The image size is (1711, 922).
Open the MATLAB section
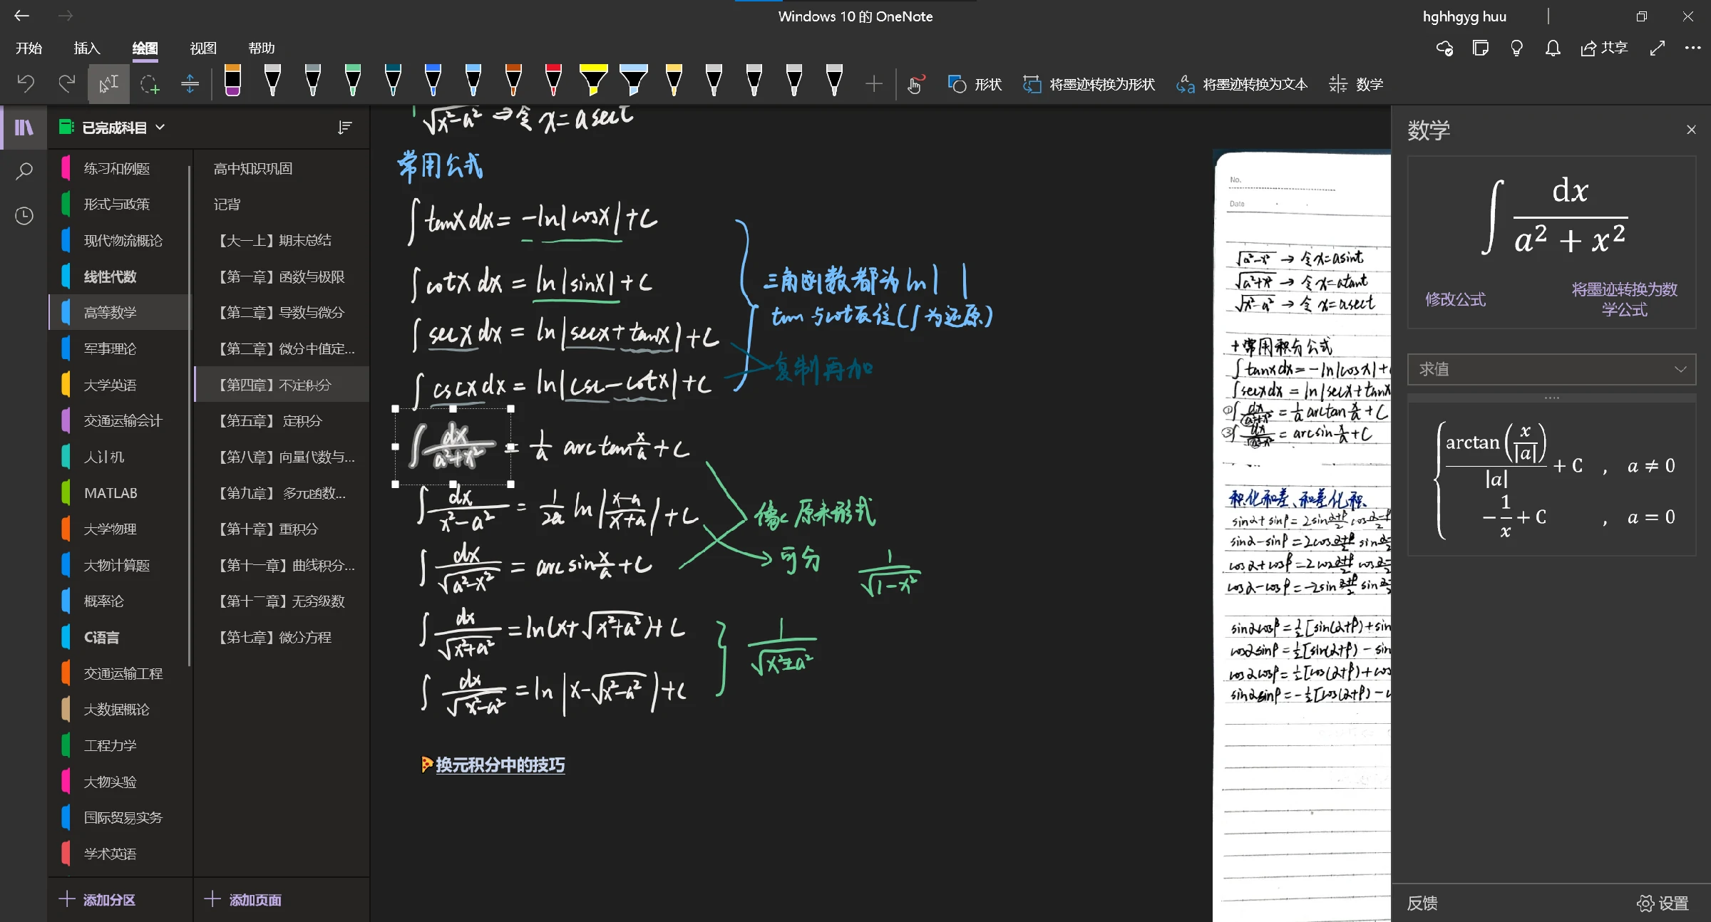pos(120,493)
